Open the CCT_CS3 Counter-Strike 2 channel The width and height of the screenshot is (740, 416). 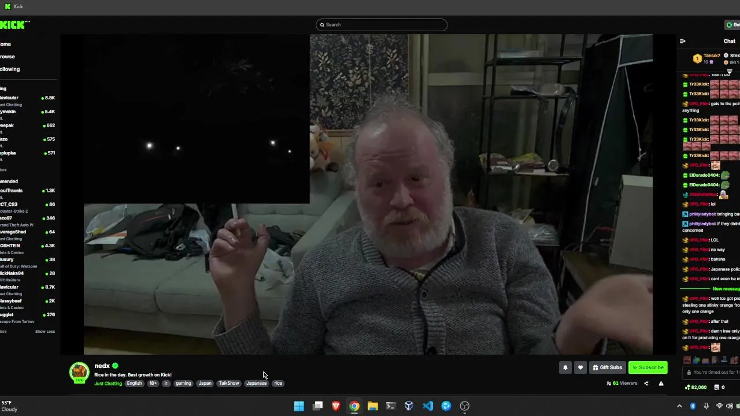tap(28, 207)
